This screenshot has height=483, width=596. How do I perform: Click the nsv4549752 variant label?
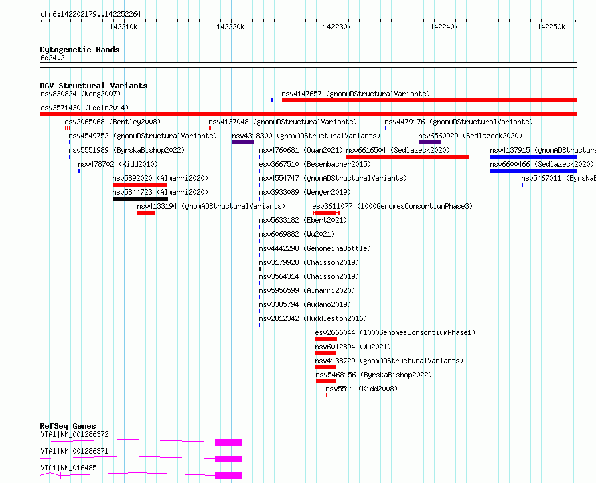tap(143, 136)
